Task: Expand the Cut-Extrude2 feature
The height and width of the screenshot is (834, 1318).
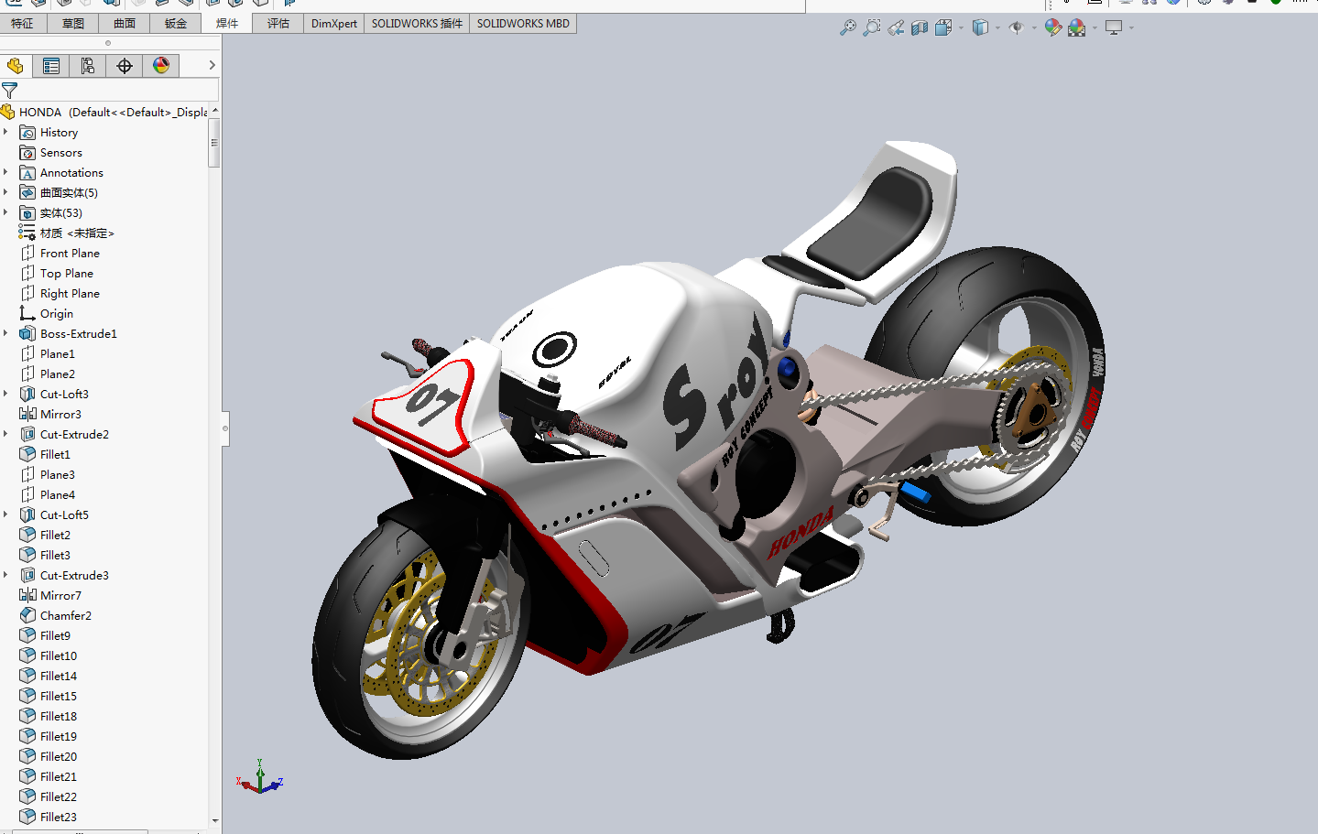Action: [x=5, y=434]
